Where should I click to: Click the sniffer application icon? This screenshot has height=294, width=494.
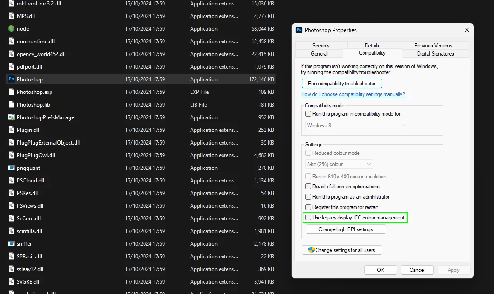(11, 243)
